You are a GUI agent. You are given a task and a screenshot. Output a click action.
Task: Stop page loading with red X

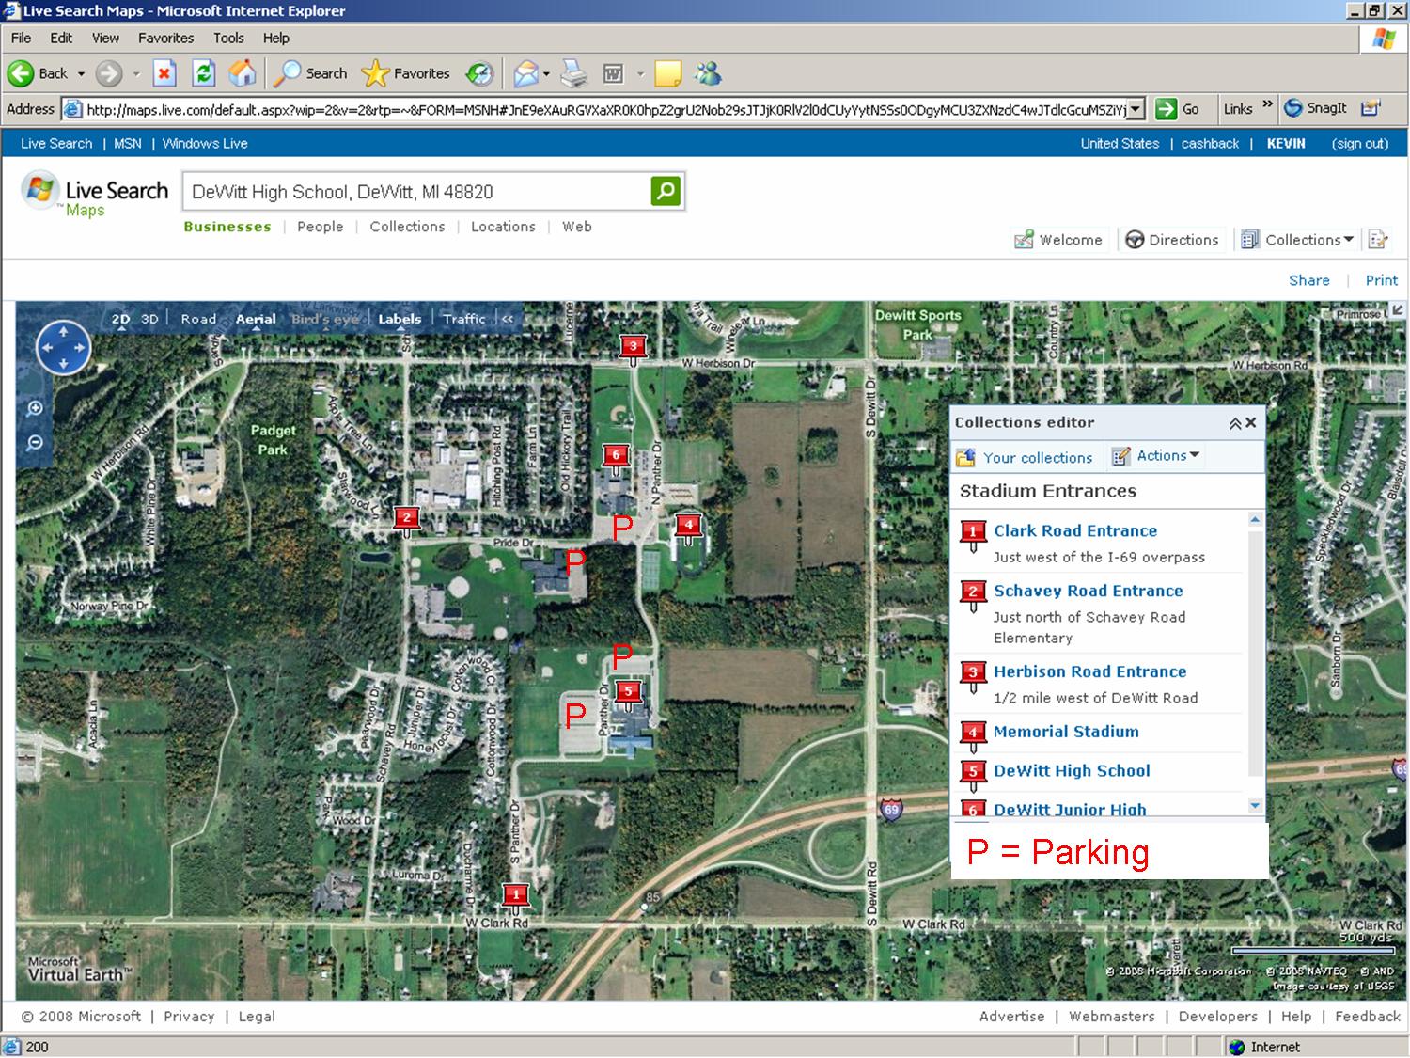164,73
